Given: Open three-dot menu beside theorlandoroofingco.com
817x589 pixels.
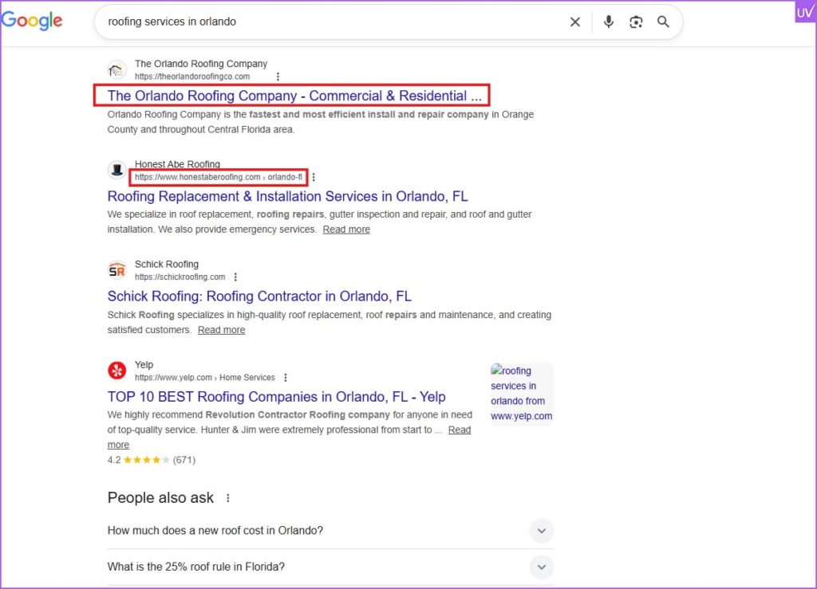Looking at the screenshot, I should (x=278, y=77).
